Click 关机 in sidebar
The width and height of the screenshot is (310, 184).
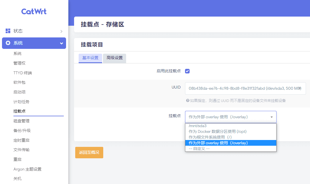(x=17, y=179)
